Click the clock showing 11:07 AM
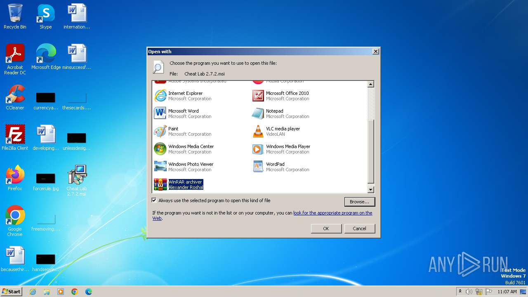This screenshot has width=528, height=297. click(507, 292)
